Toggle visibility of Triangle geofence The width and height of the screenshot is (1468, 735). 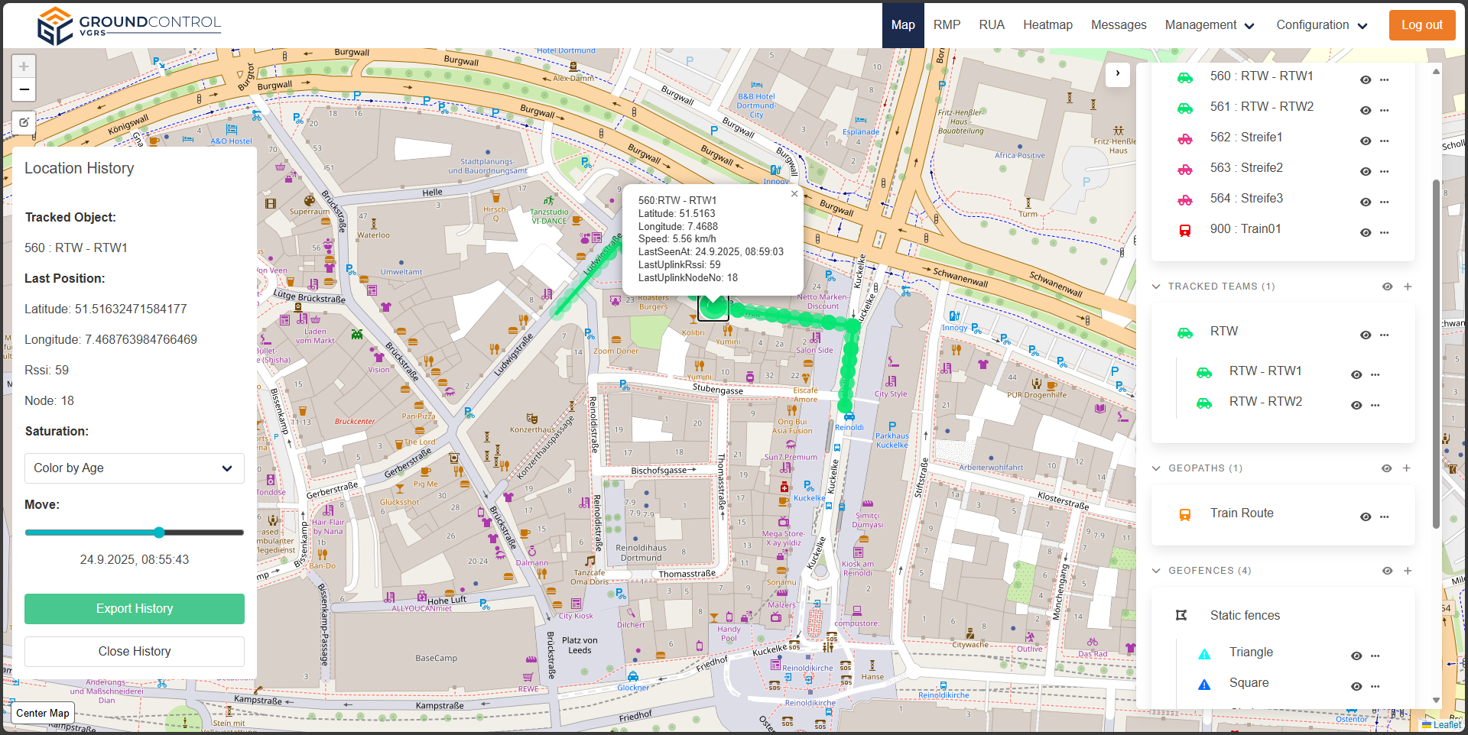(x=1356, y=656)
